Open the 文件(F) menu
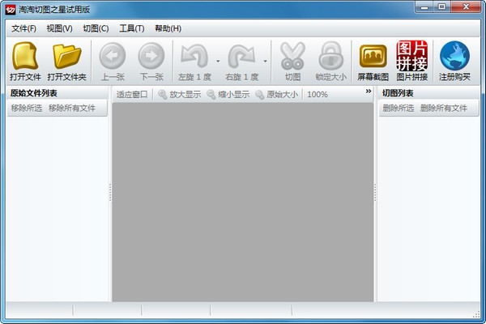 [x=23, y=28]
